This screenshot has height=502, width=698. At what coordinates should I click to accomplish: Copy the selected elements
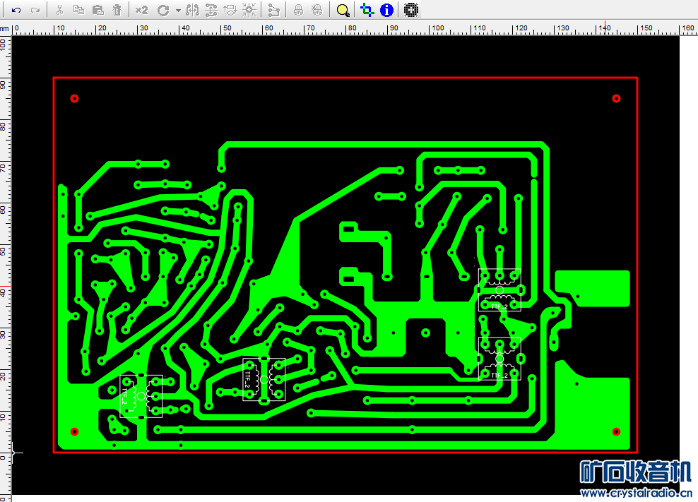pos(79,10)
